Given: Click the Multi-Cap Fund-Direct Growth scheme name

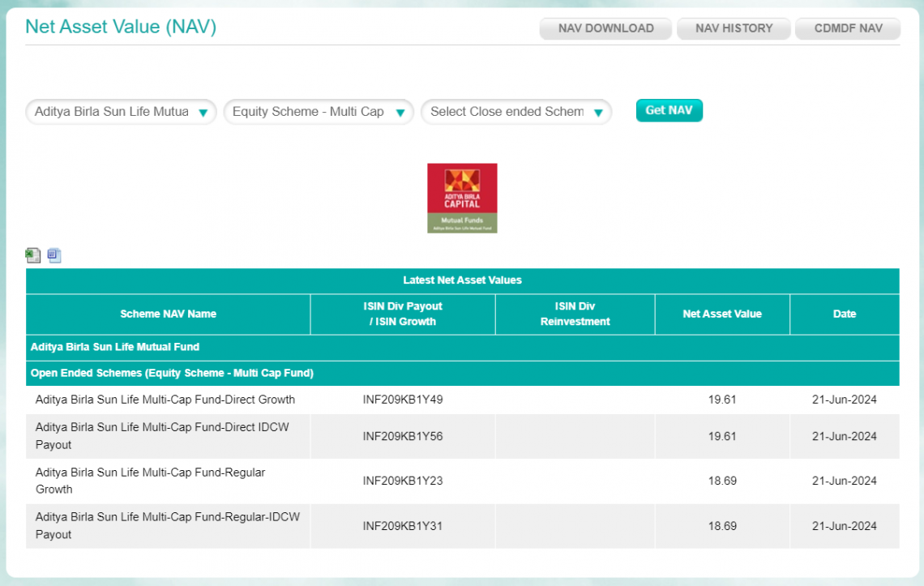Looking at the screenshot, I should [x=163, y=399].
